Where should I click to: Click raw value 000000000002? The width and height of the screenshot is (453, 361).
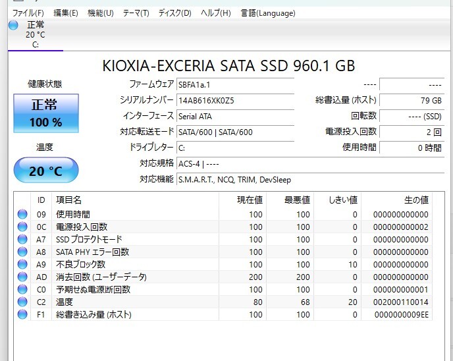coord(401,227)
